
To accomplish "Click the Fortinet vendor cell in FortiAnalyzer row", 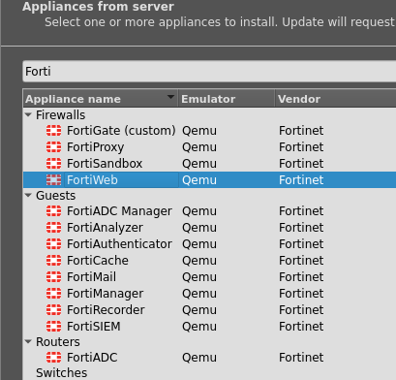I will pos(301,228).
